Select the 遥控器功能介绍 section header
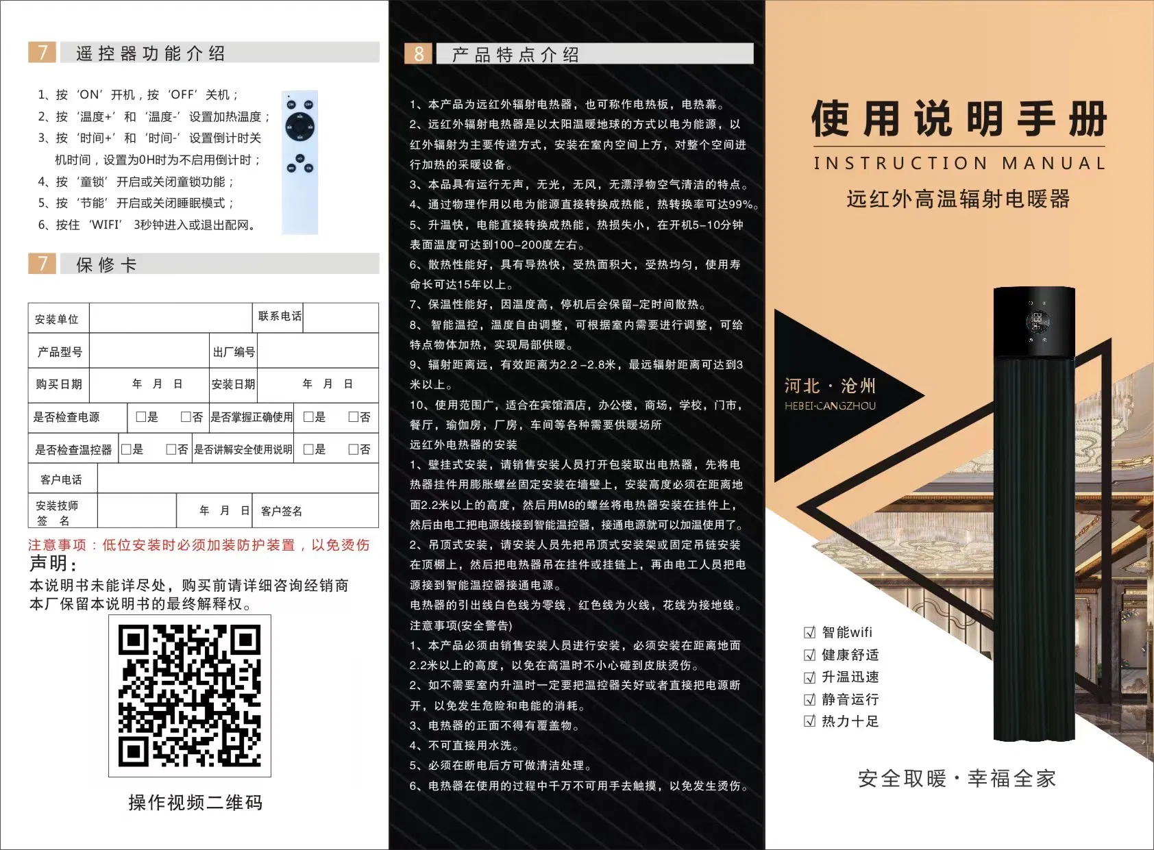This screenshot has height=850, width=1154. pos(151,53)
